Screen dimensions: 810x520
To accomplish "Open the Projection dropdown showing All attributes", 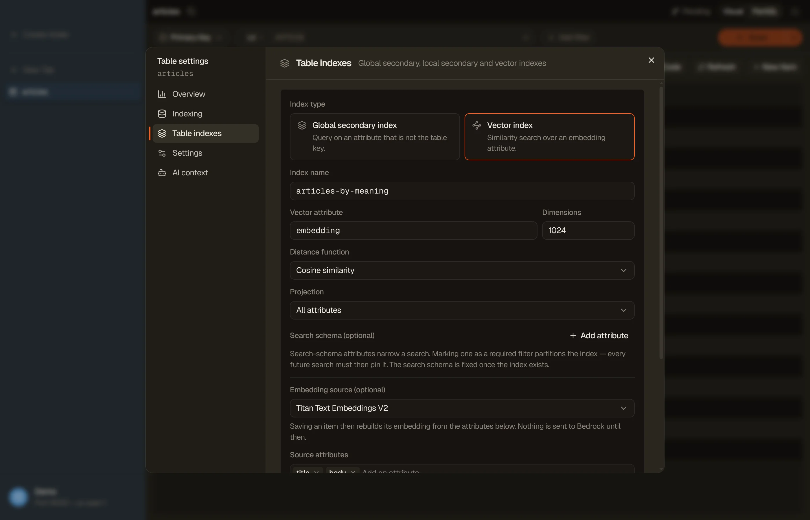I will [x=462, y=310].
